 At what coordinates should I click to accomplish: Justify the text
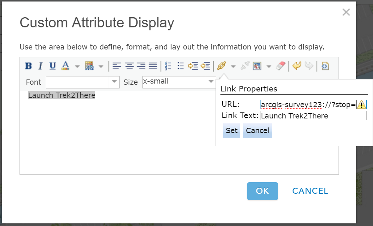click(x=153, y=66)
